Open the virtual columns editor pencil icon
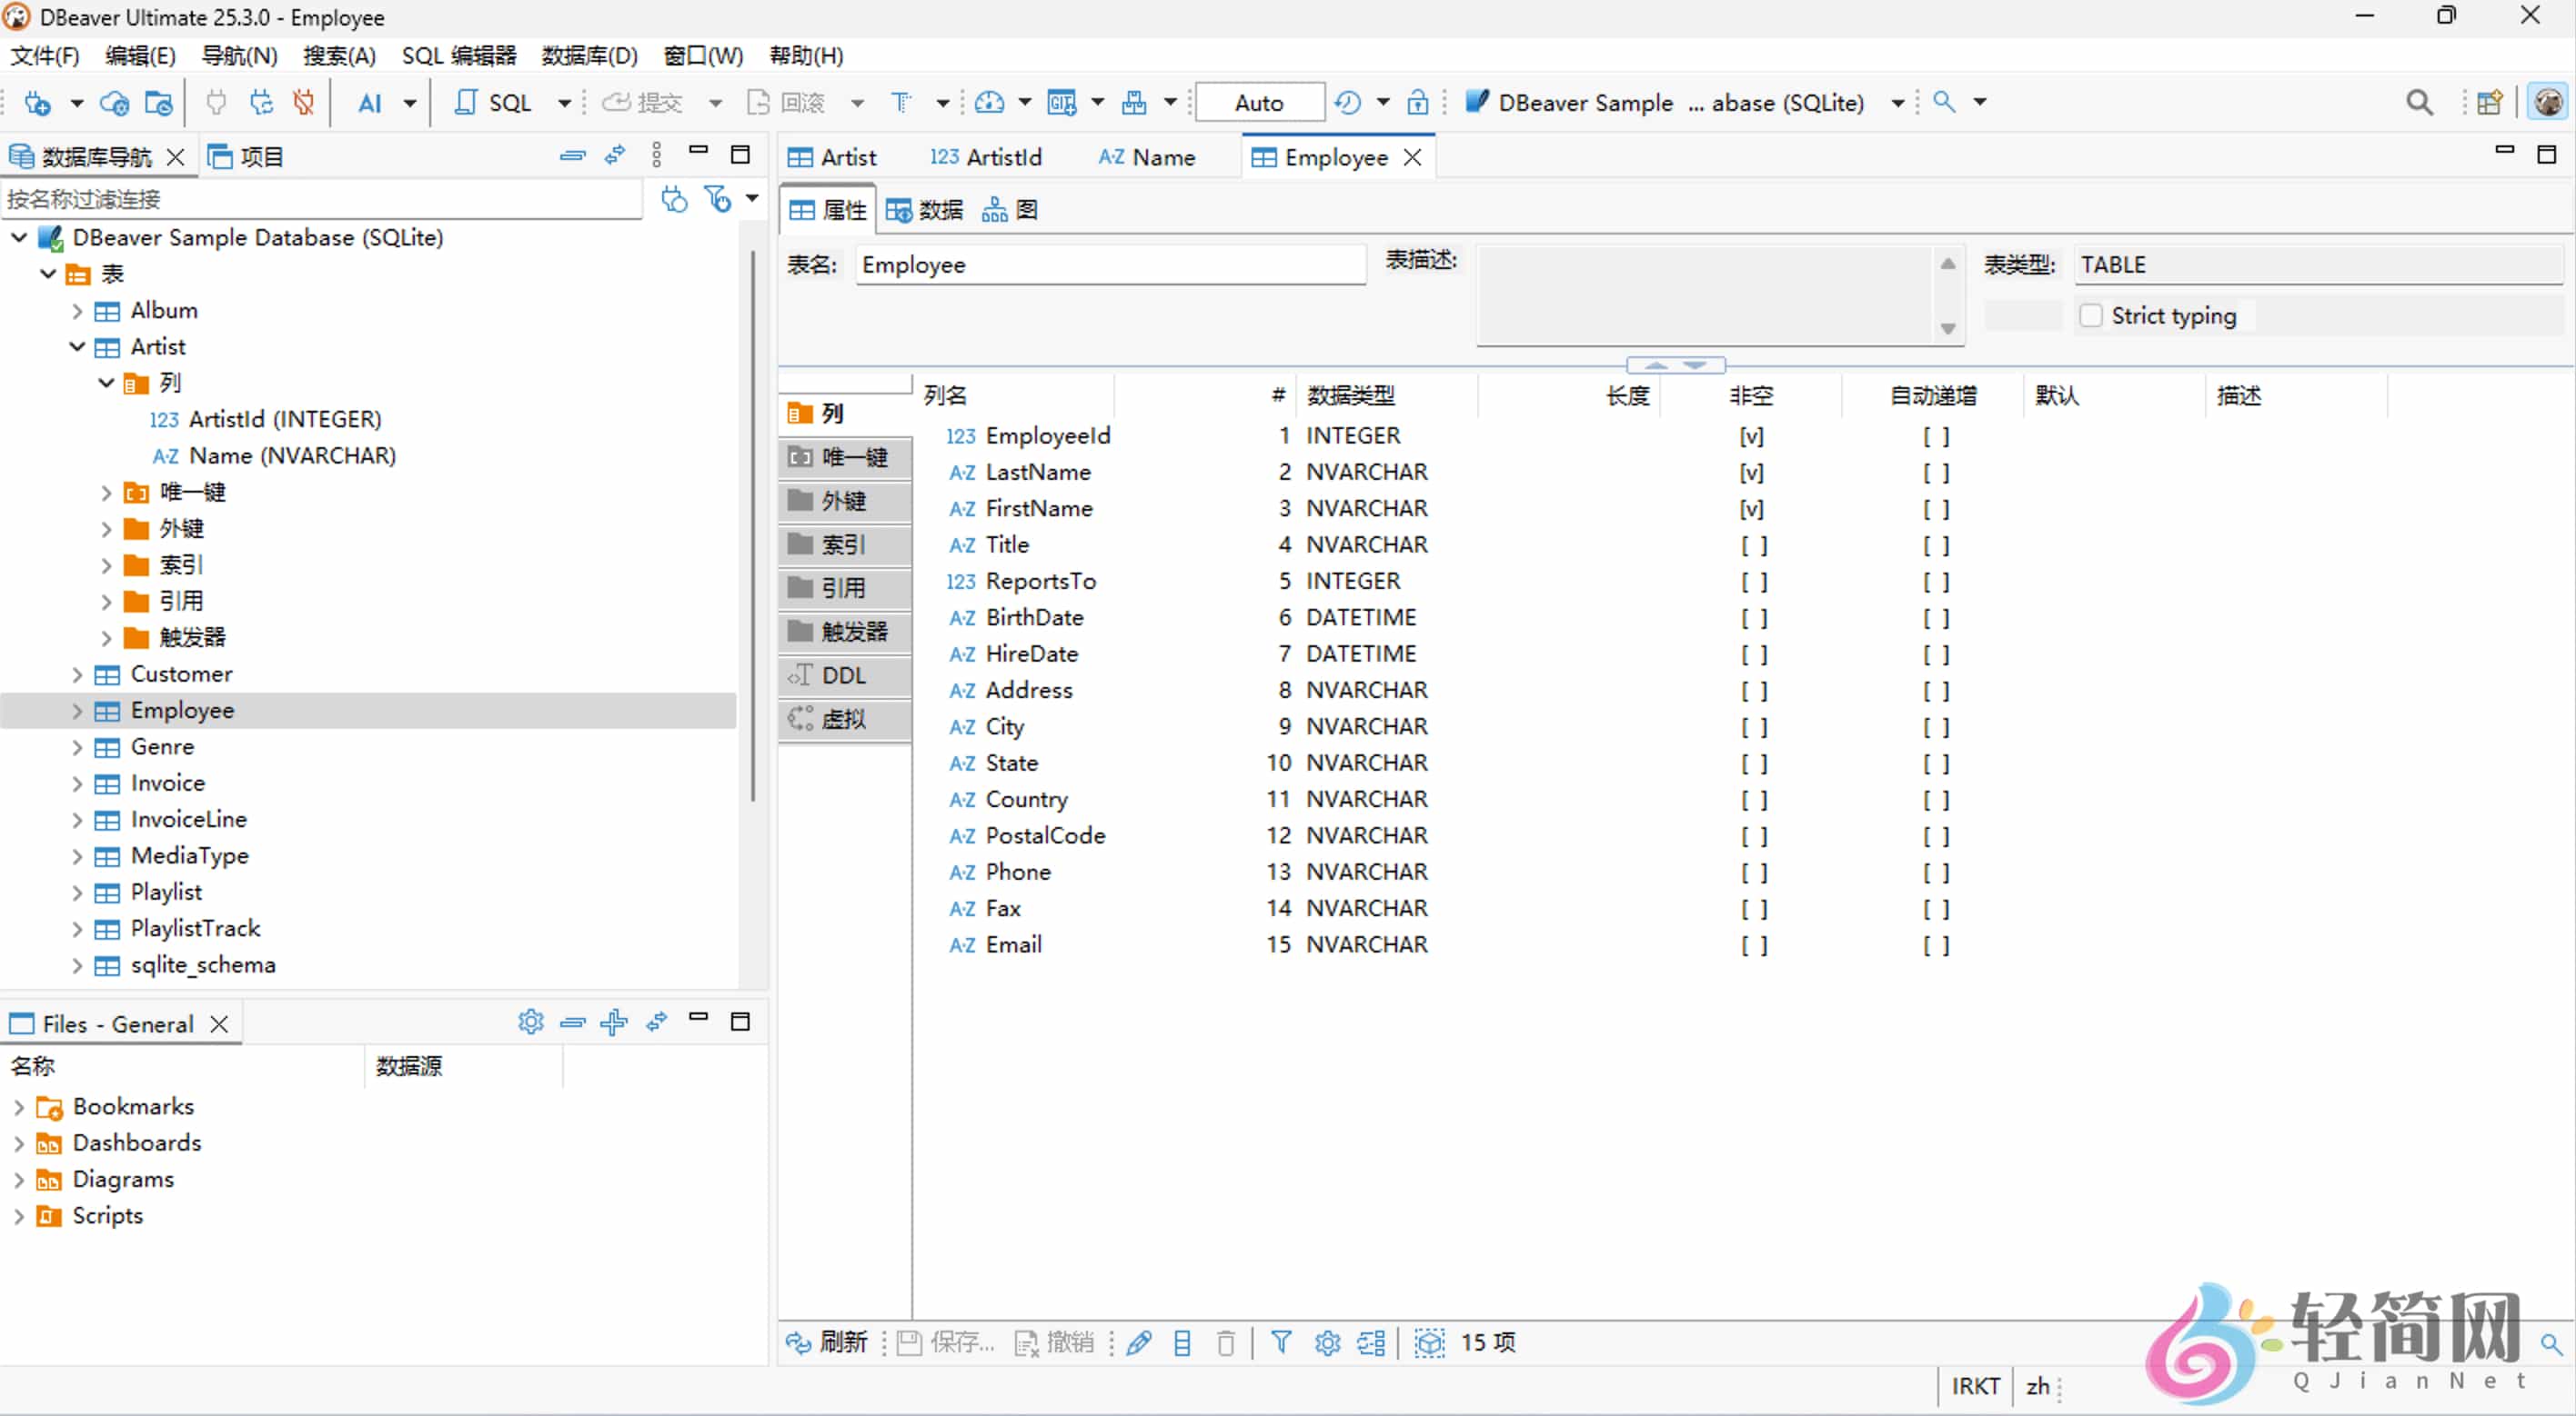The image size is (2576, 1416). point(1139,1343)
